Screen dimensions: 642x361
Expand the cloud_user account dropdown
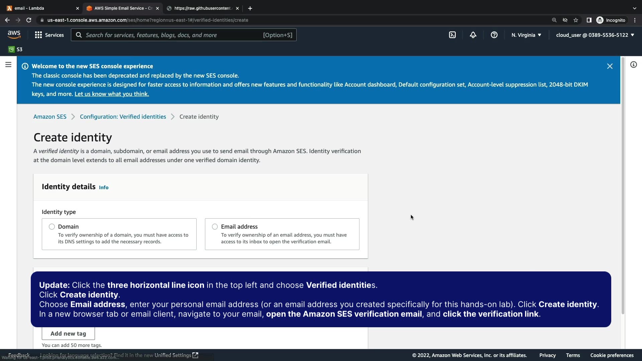coord(595,35)
